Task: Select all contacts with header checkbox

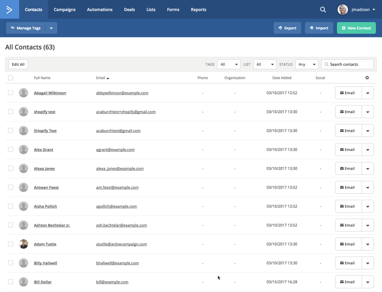Action: (x=10, y=78)
